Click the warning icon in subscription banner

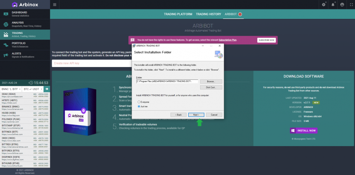(133, 40)
